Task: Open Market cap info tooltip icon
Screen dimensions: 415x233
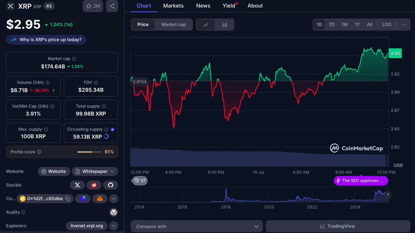Action: (x=74, y=59)
